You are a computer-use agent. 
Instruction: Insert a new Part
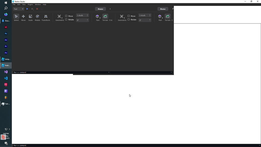(x=98, y=17)
